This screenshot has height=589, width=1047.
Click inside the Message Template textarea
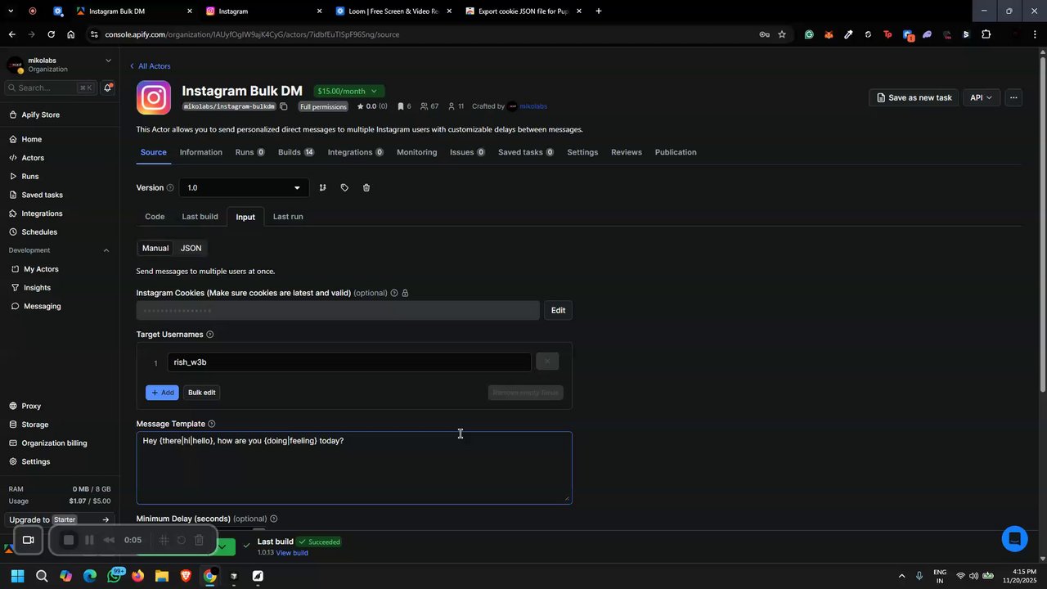click(354, 468)
